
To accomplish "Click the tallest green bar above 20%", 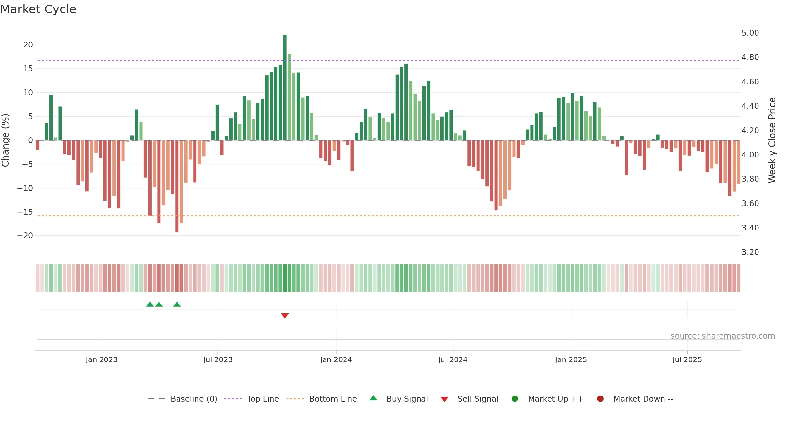I will pos(285,87).
